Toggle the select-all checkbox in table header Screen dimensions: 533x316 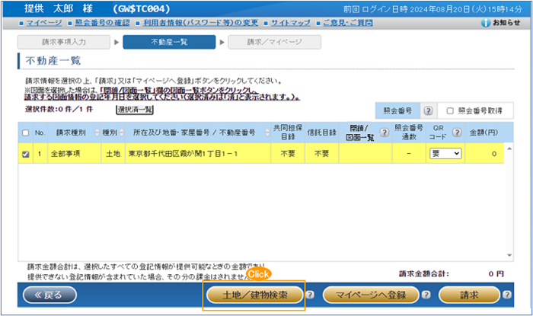coord(25,132)
